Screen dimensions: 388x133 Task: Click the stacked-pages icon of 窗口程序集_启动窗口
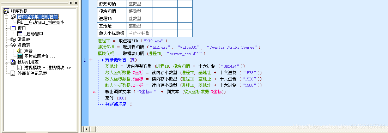click(13, 17)
